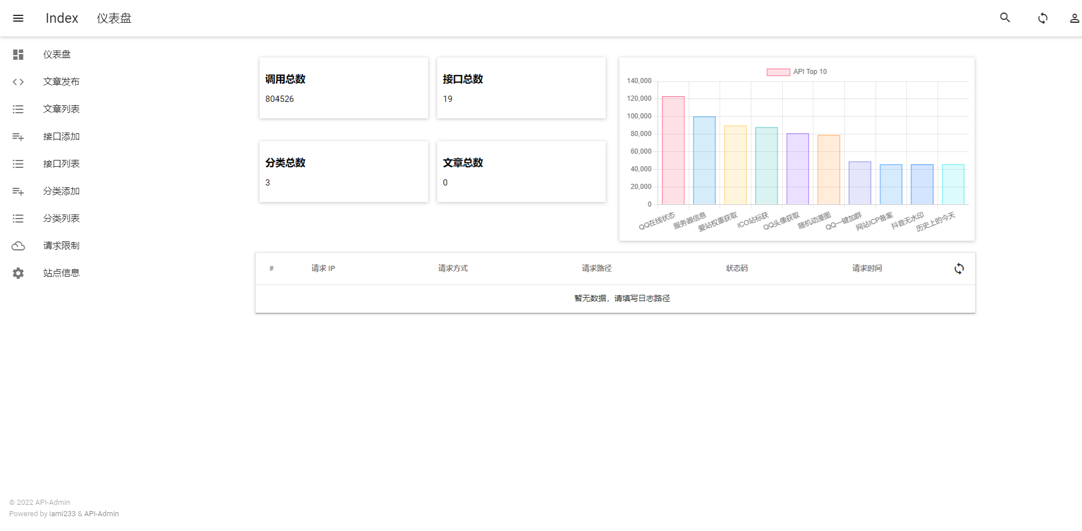Screen dimensions: 1082x531
Task: Open 文章发布 from the sidebar
Action: (61, 81)
